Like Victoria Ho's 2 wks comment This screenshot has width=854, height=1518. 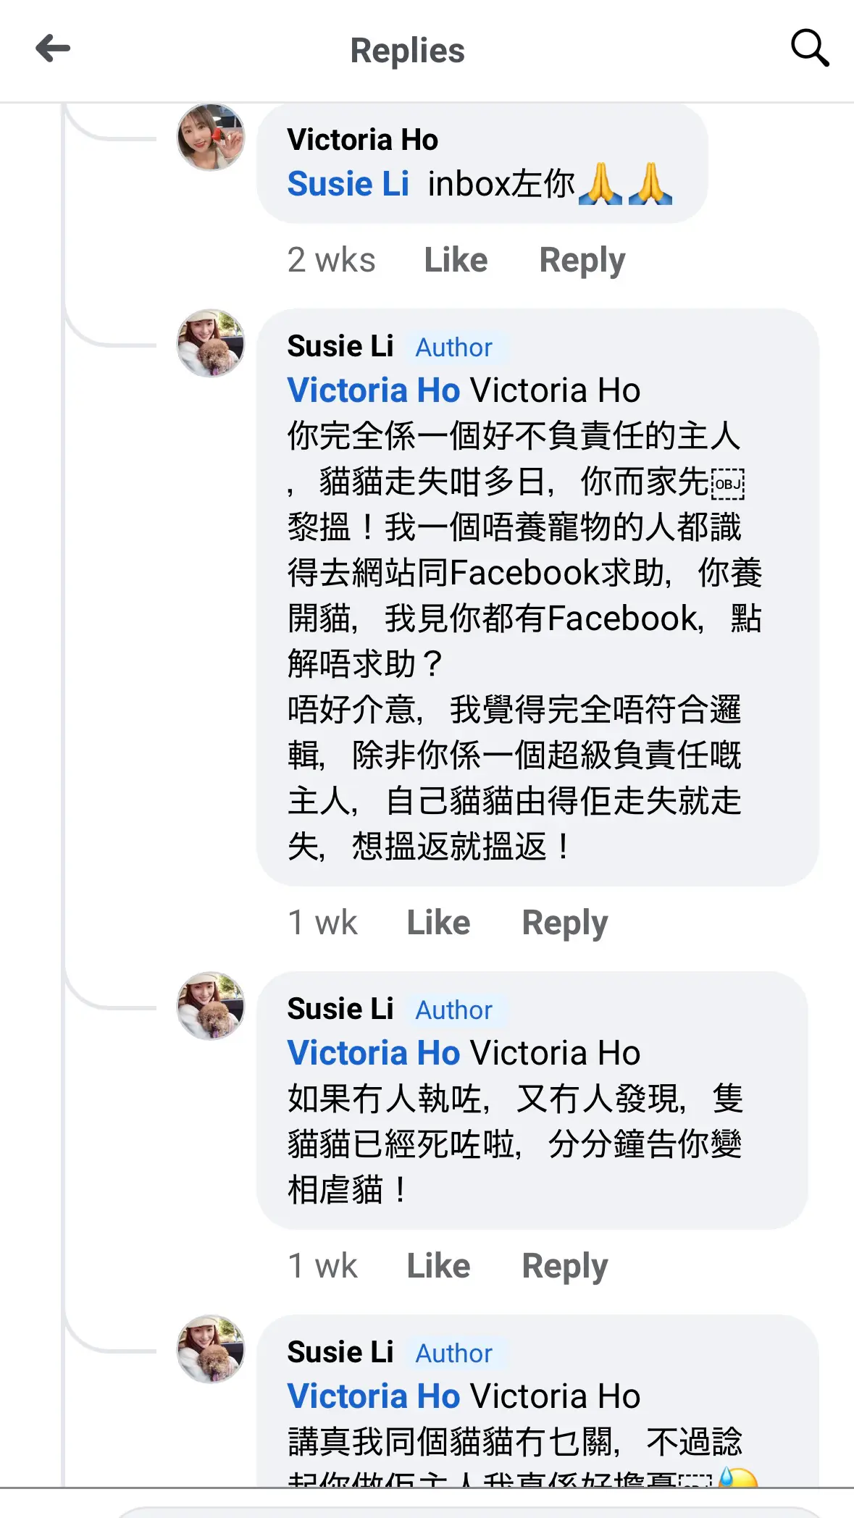click(x=456, y=260)
